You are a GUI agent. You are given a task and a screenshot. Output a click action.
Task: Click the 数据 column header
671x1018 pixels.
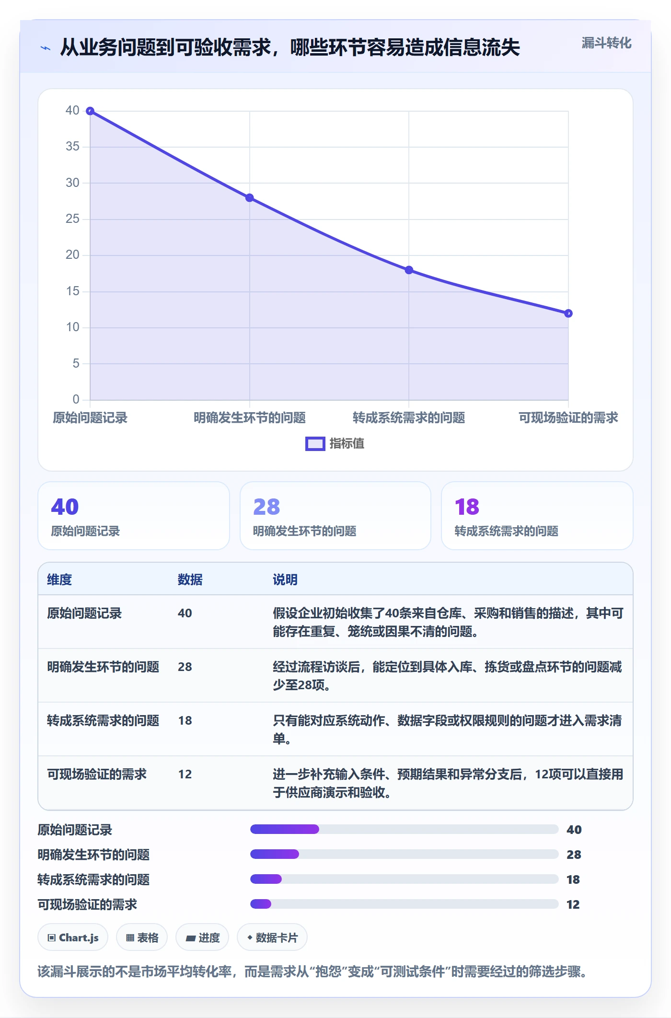coord(190,580)
